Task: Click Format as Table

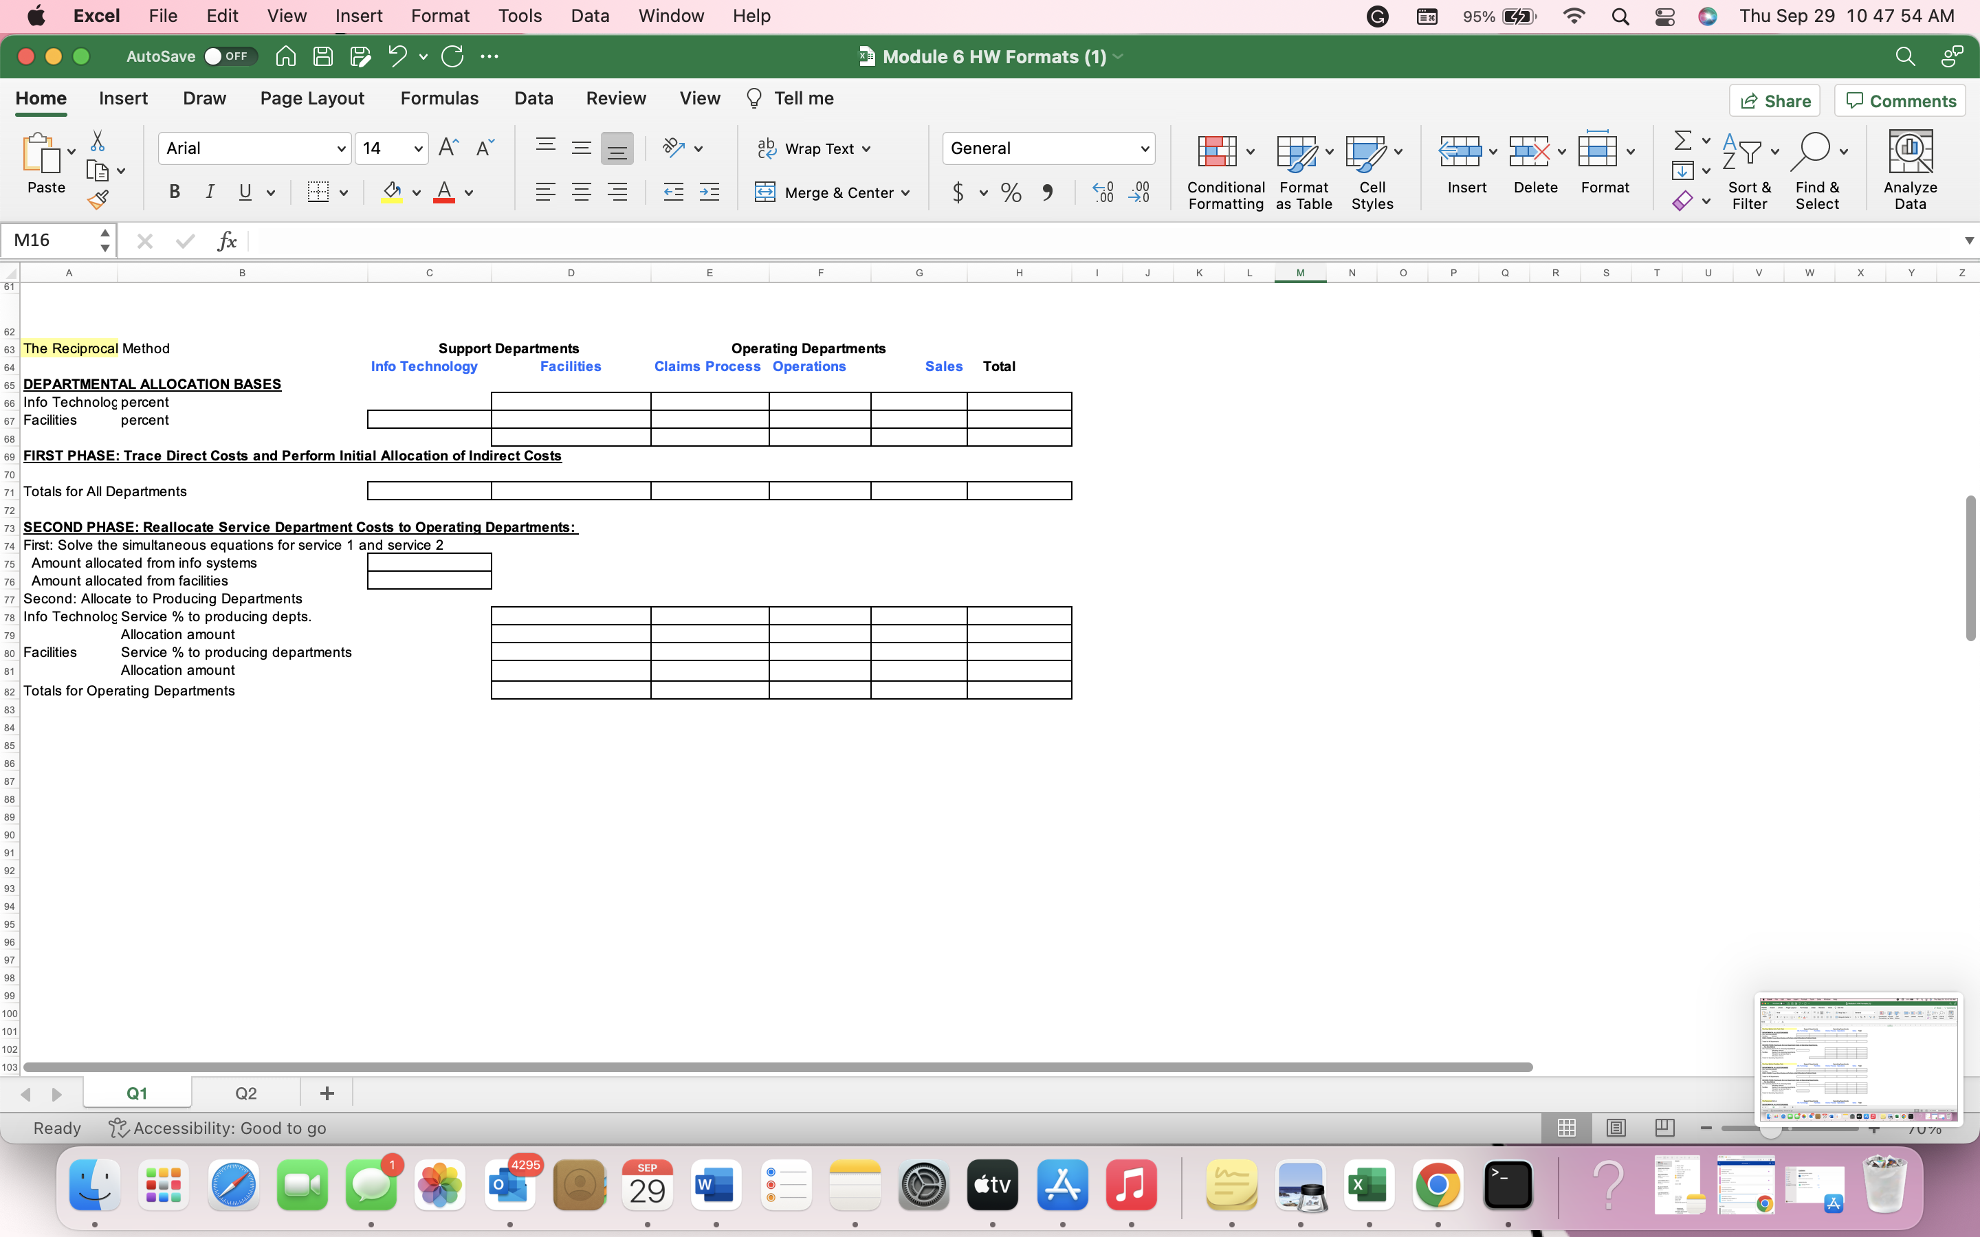Action: (x=1303, y=168)
